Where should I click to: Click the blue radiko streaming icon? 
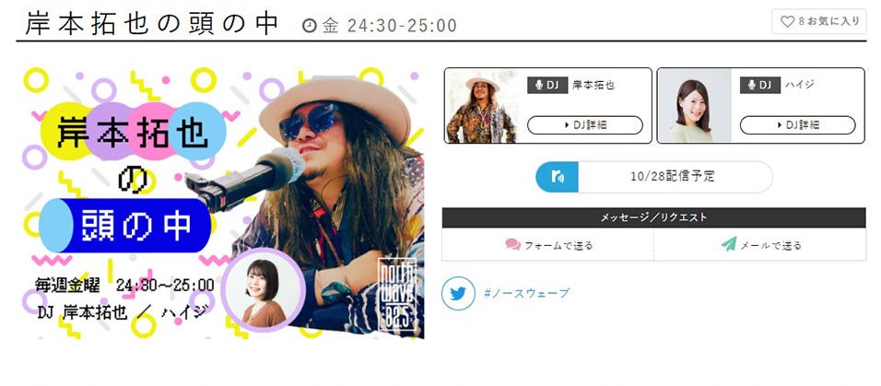[557, 177]
